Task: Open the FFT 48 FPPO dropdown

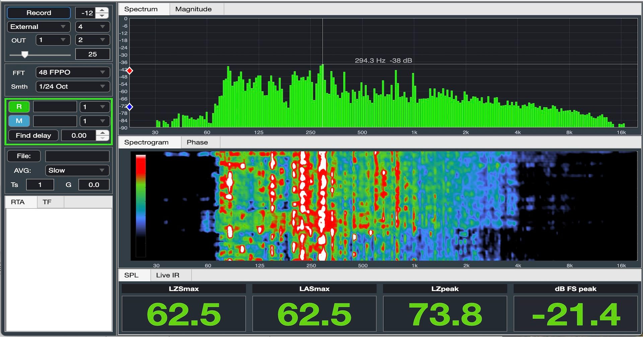Action: (73, 72)
